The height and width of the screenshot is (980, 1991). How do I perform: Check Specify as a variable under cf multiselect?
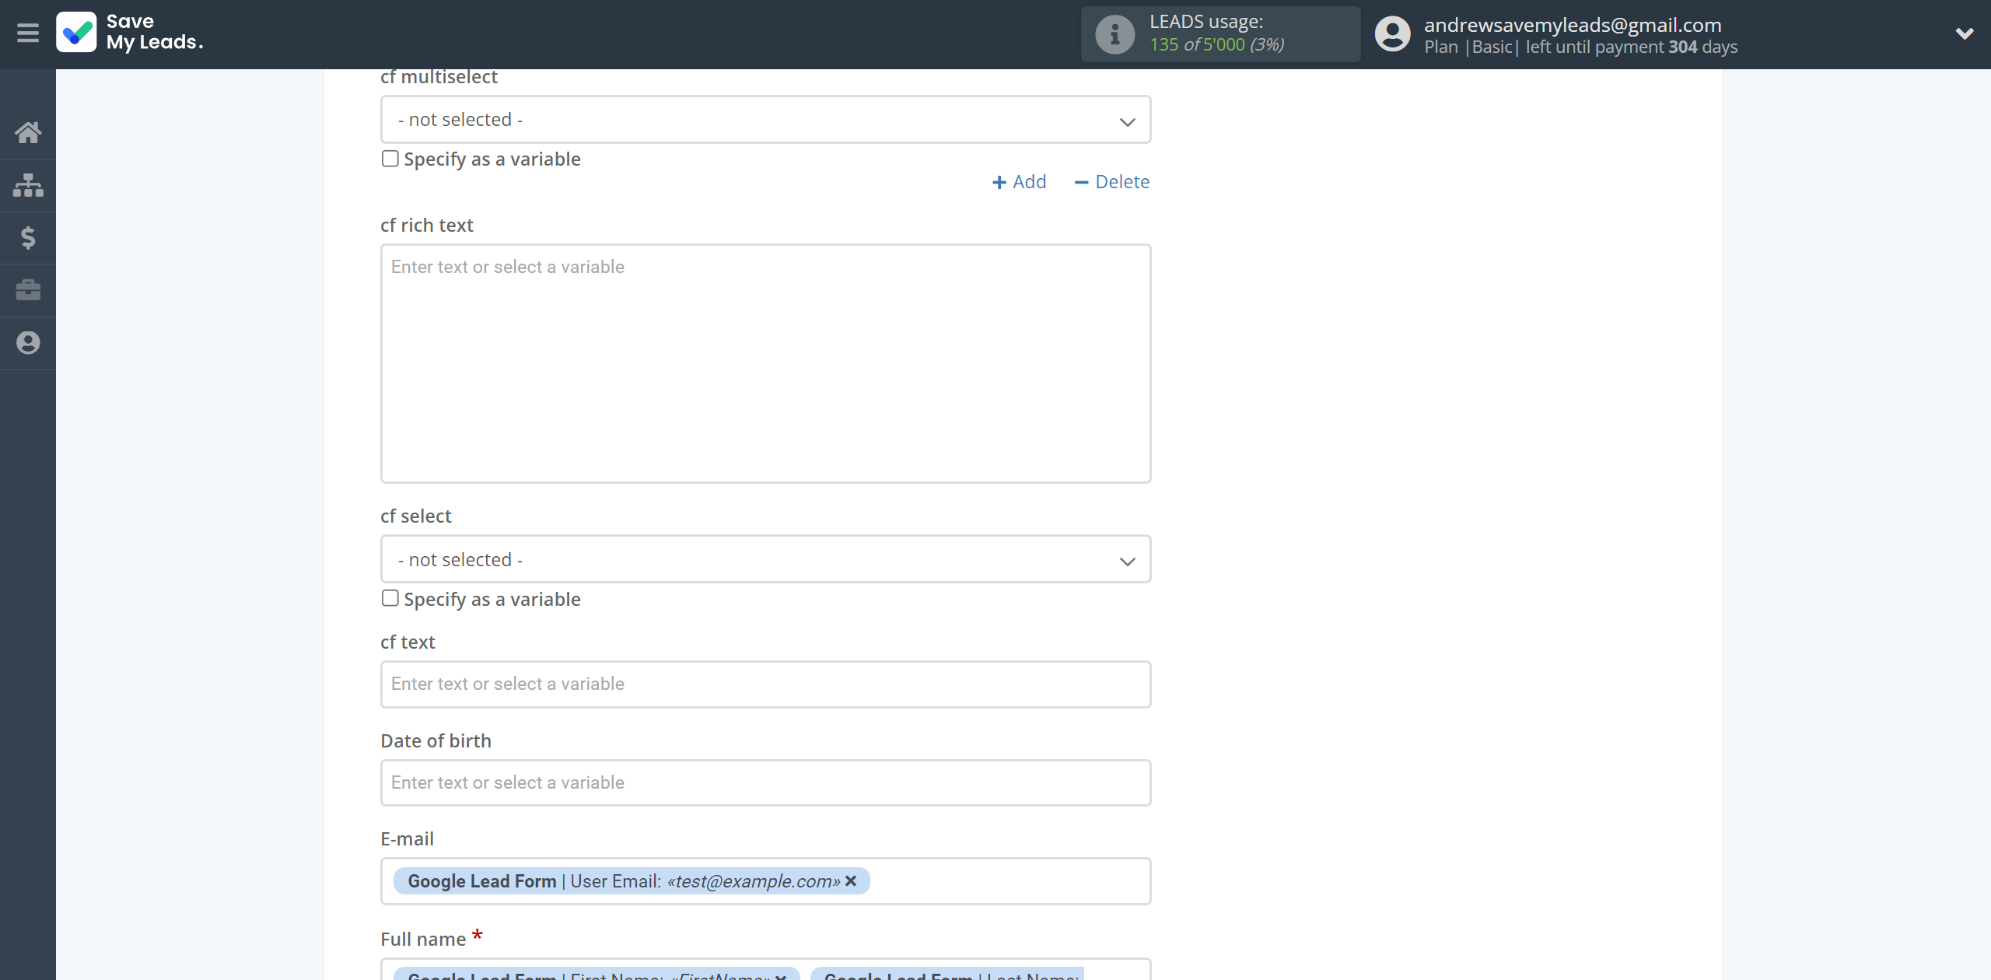[390, 159]
